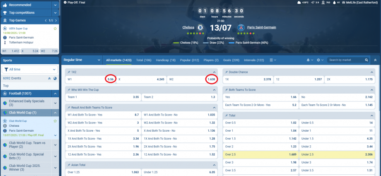Expand the Top competitions chevron

coord(55,13)
